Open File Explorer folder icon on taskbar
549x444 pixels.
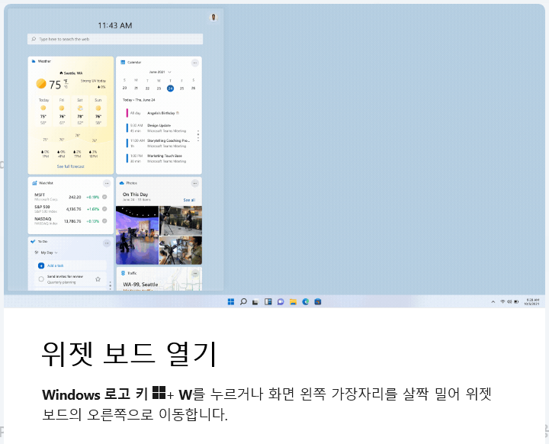[x=293, y=302]
